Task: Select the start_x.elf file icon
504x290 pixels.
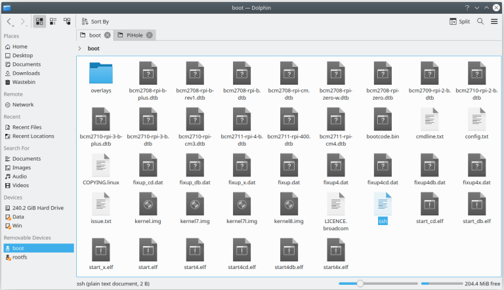Action: (x=101, y=250)
